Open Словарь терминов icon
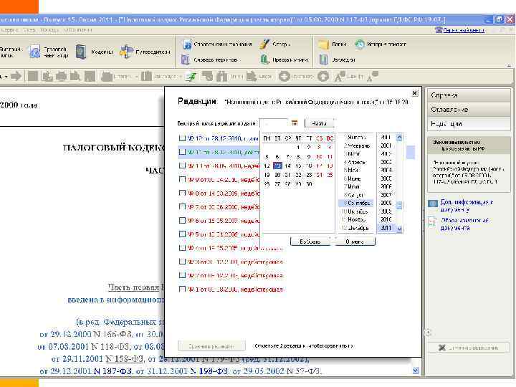 tap(186, 59)
